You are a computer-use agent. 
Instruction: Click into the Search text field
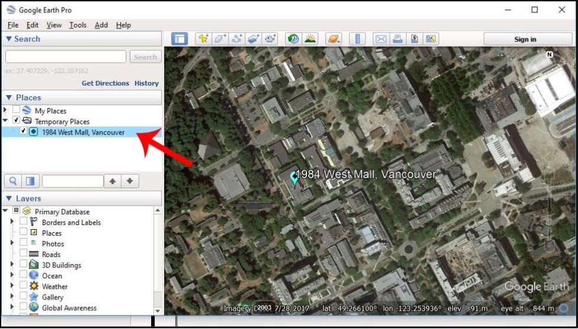point(66,57)
